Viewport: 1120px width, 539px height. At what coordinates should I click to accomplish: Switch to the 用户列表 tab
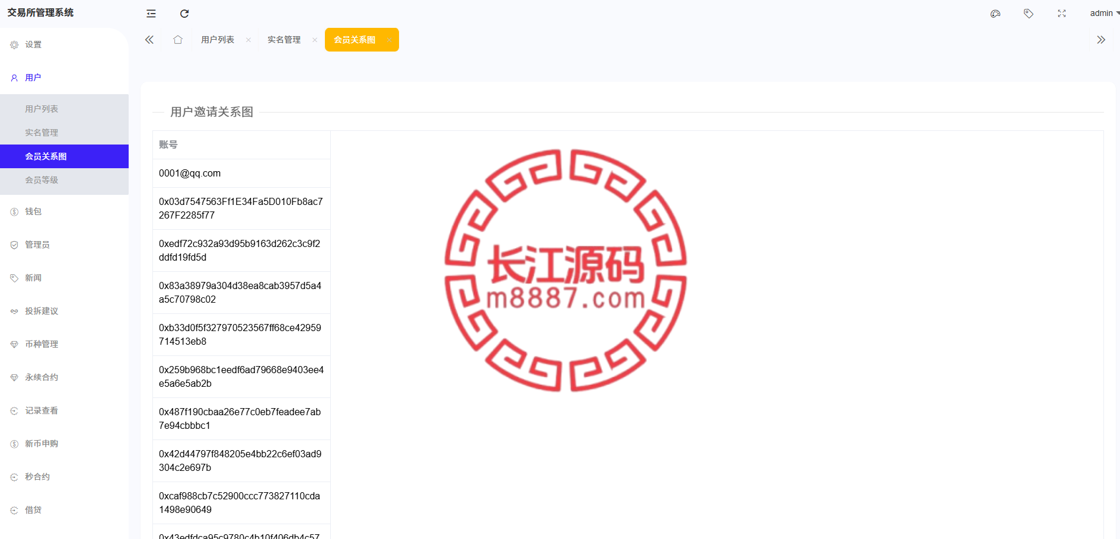click(218, 40)
